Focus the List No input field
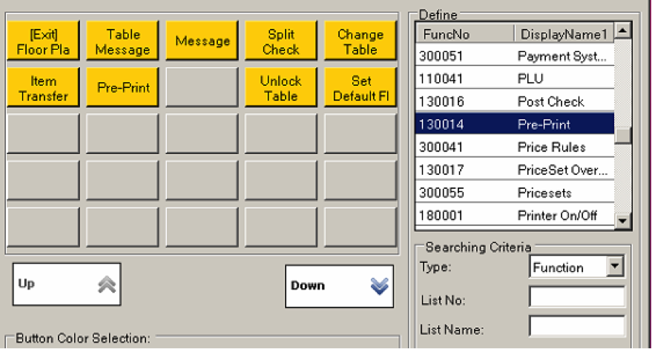 click(577, 297)
